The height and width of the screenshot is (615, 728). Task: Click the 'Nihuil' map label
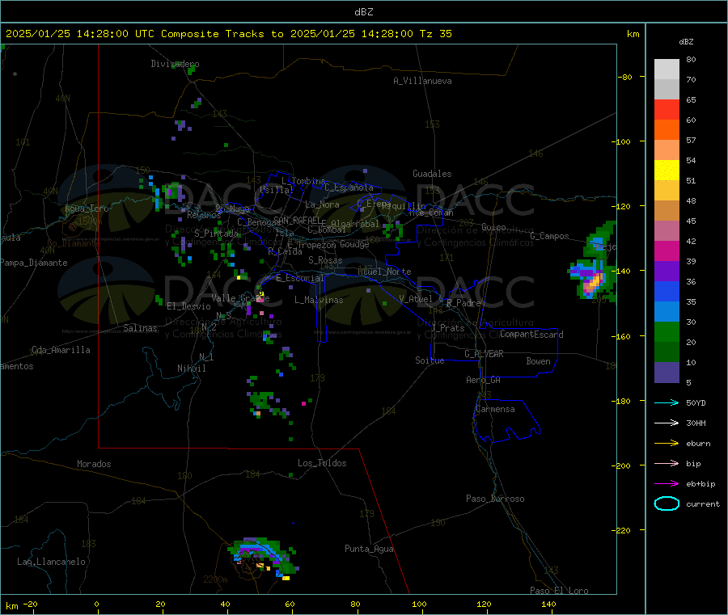[x=192, y=369]
